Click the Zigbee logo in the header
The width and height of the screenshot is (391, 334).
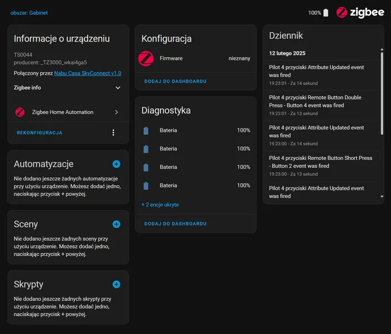pos(360,13)
